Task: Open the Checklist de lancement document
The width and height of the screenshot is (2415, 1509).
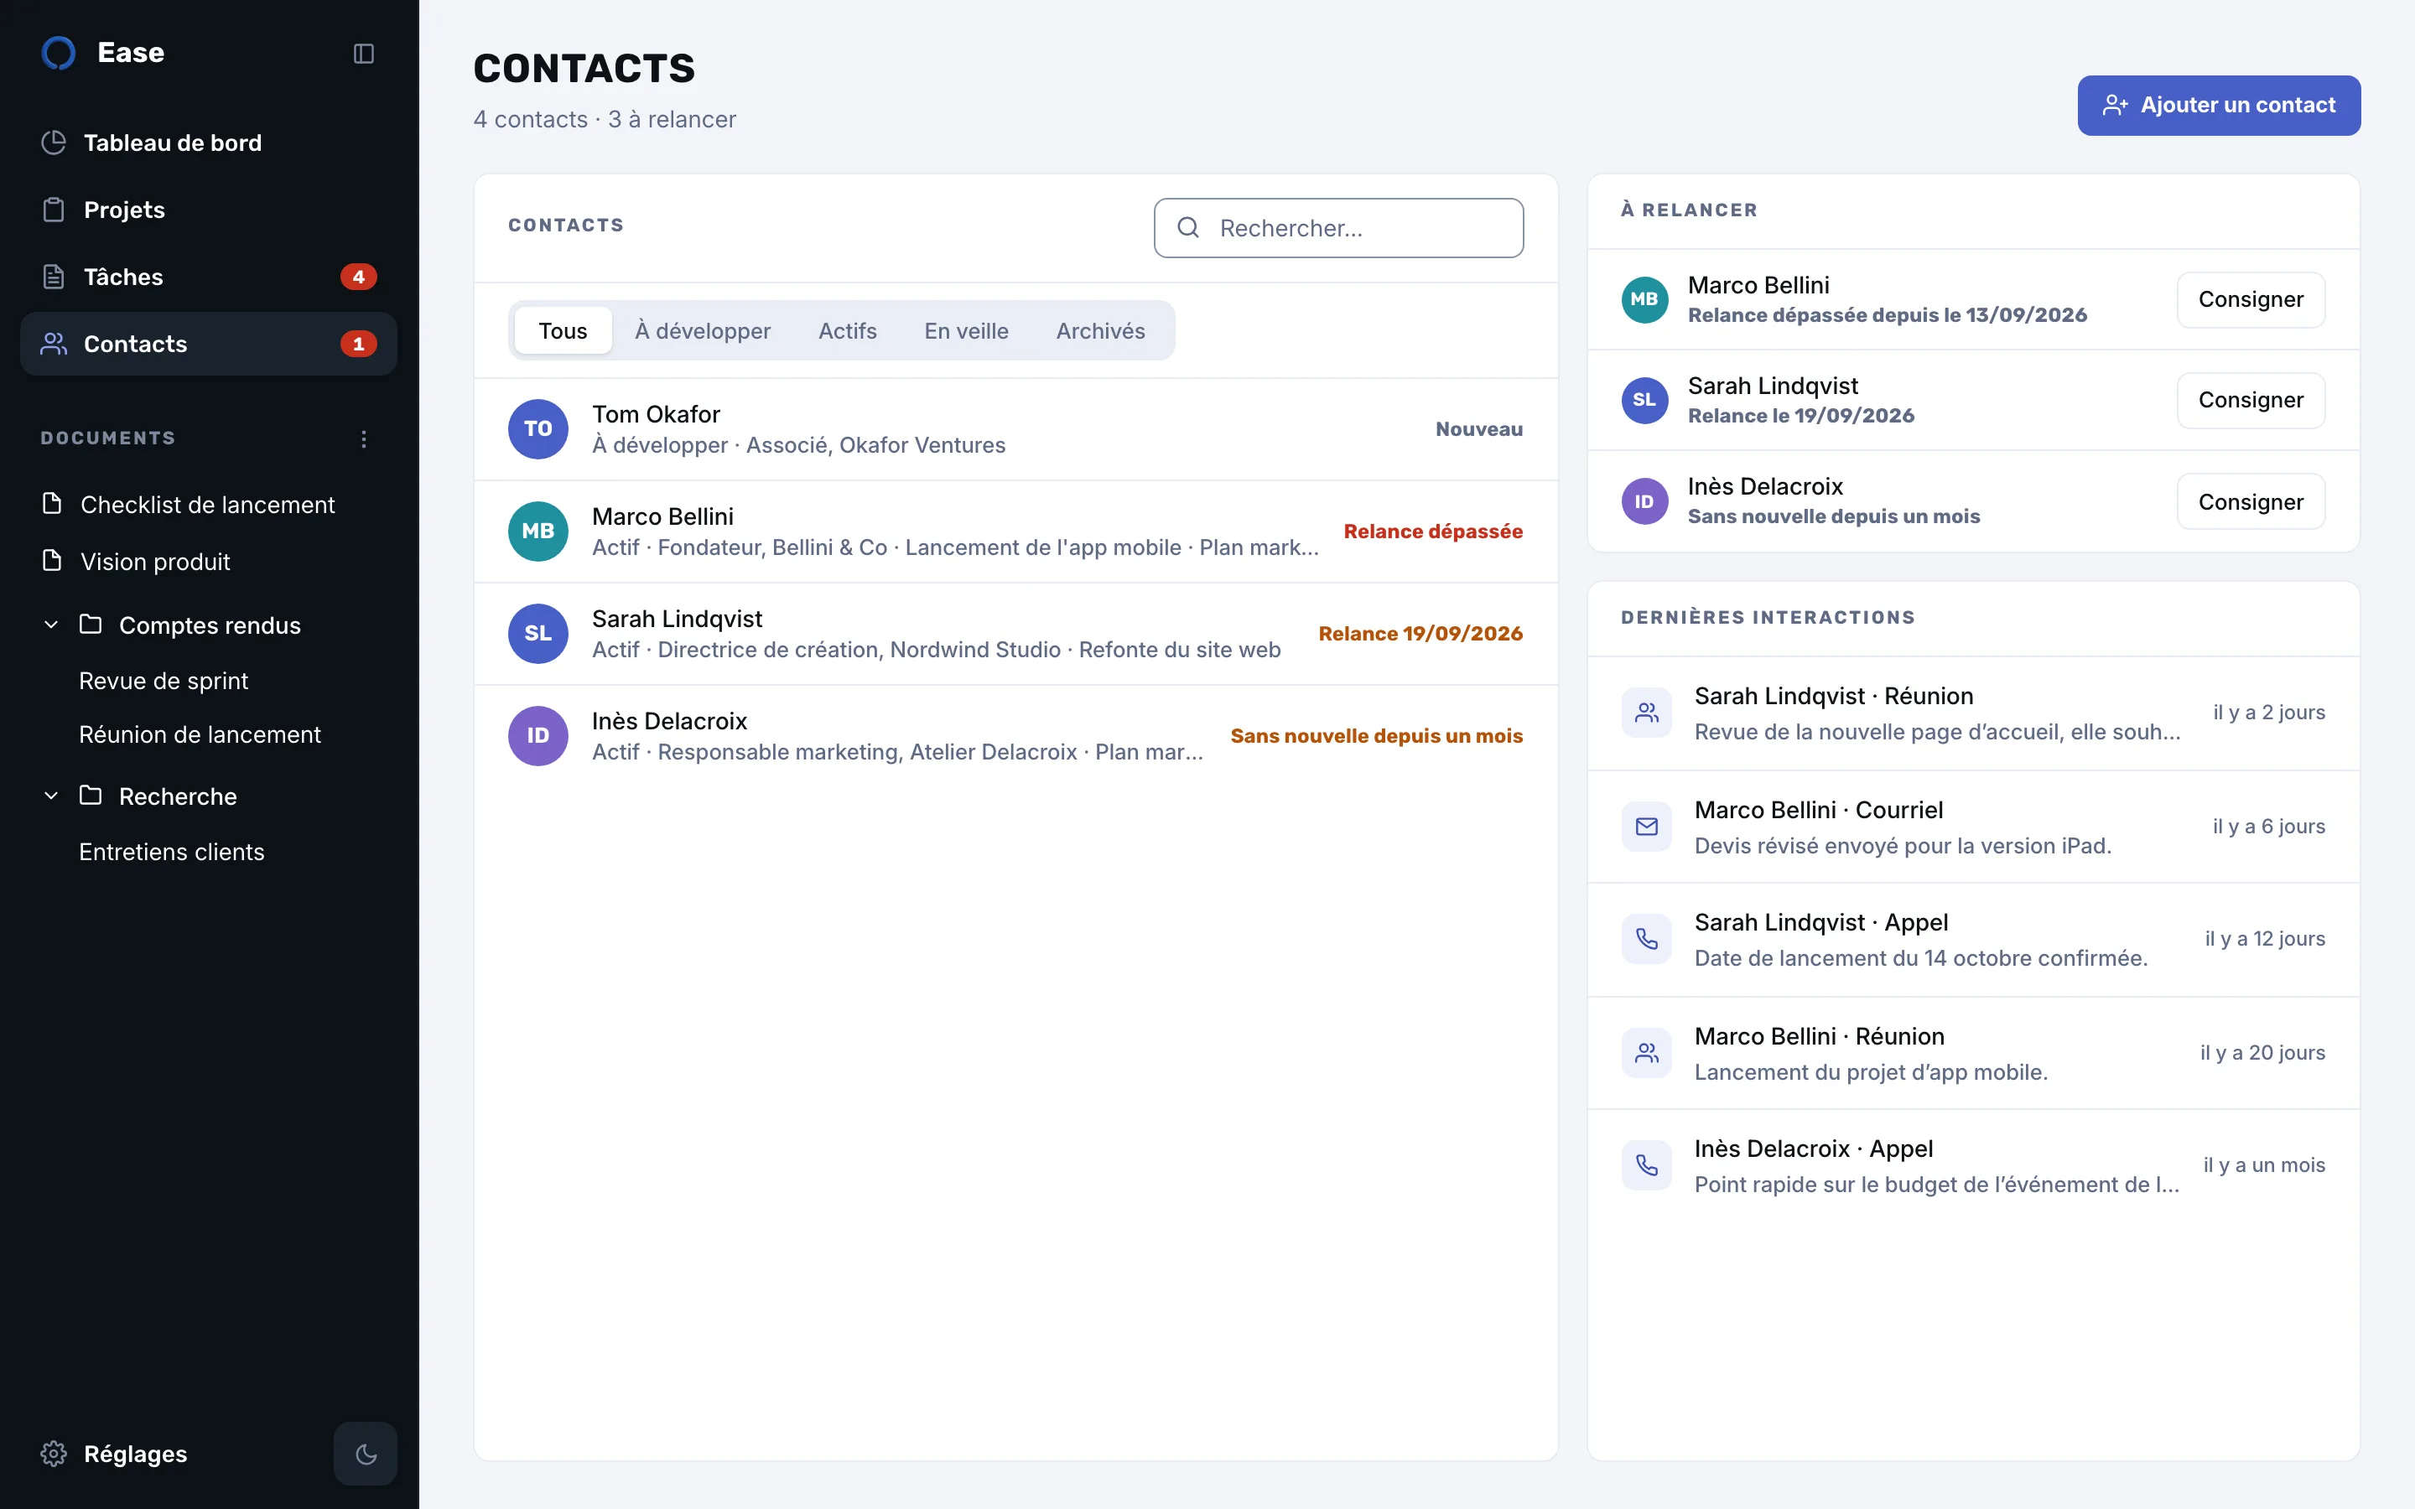Action: (x=209, y=504)
